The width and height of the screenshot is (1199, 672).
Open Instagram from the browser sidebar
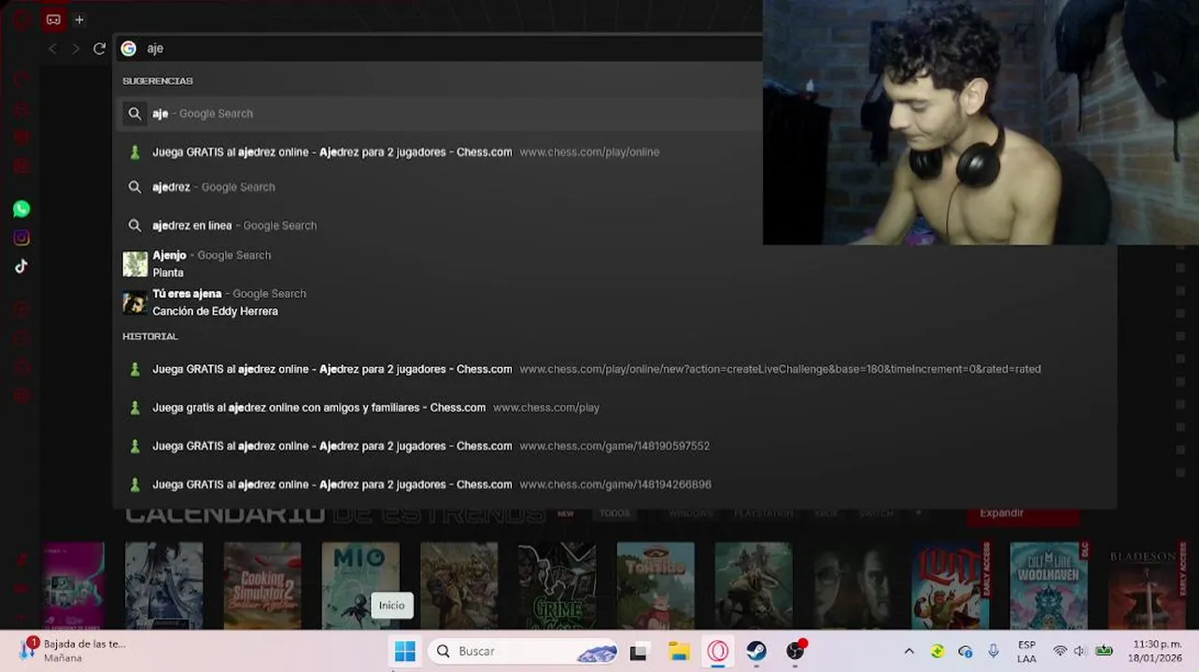tap(21, 238)
